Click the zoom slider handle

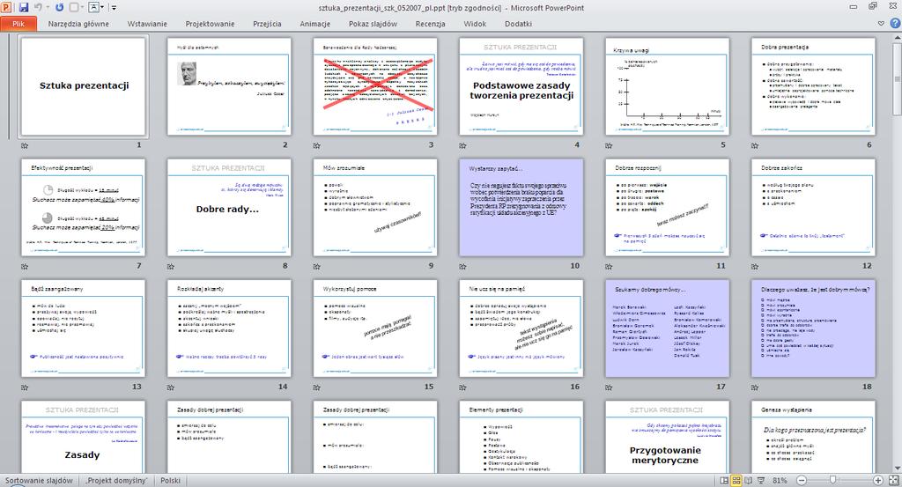832,480
